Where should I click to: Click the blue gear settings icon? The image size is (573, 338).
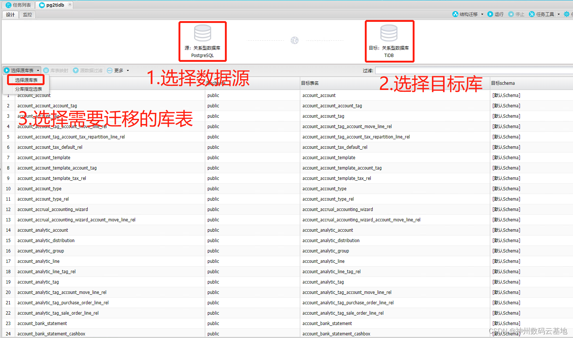pos(567,14)
